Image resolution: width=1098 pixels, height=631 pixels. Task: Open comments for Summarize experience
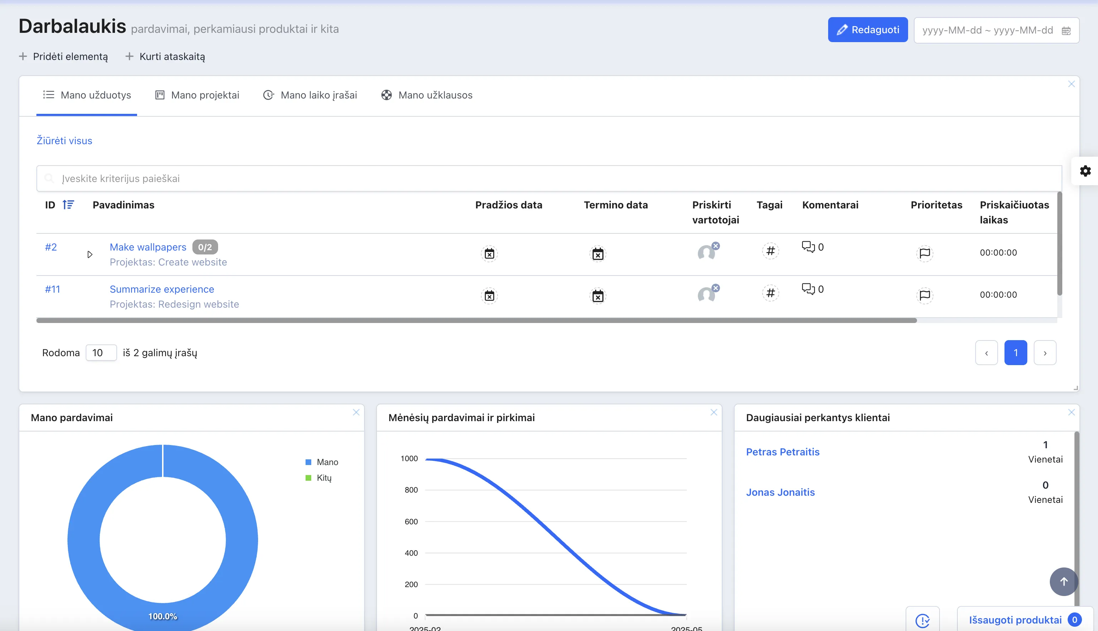(x=812, y=289)
